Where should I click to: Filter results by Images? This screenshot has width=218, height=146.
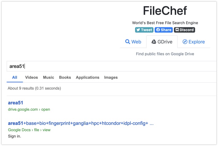click(111, 77)
